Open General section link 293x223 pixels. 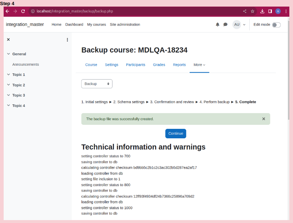19,54
